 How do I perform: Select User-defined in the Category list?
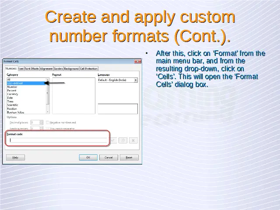(15, 83)
